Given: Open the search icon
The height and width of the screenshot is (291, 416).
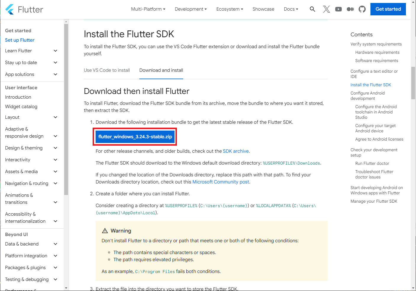Looking at the screenshot, I should pos(312,9).
